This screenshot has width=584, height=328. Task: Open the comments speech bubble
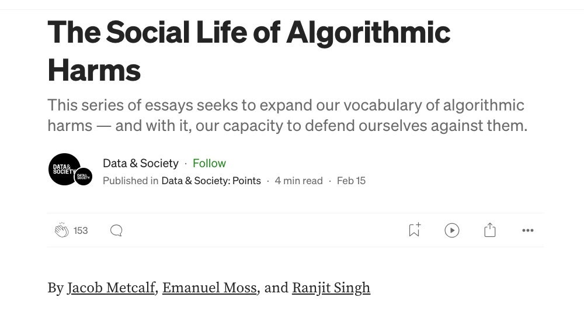pos(116,230)
